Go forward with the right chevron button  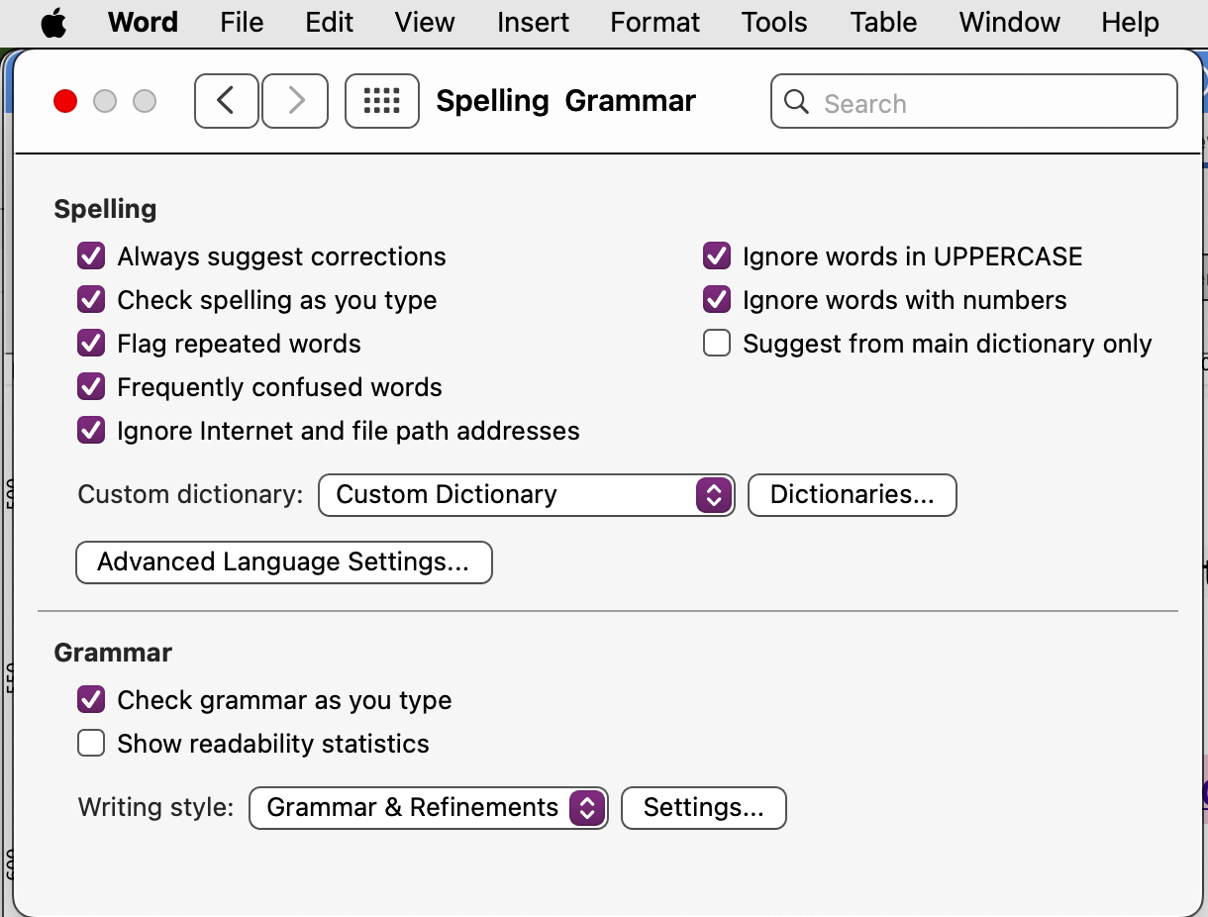(x=295, y=101)
